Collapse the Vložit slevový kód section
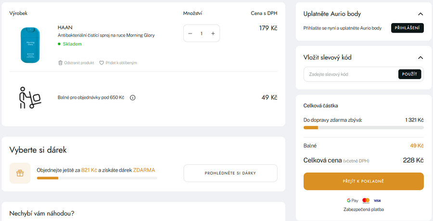The image size is (433, 221). (420, 58)
